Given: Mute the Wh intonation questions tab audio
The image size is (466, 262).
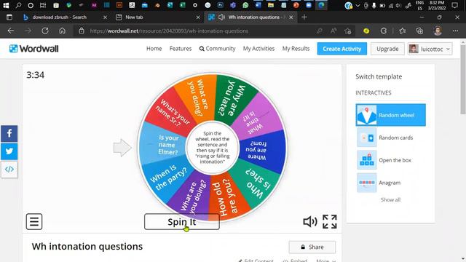Looking at the screenshot, I should click(x=221, y=17).
